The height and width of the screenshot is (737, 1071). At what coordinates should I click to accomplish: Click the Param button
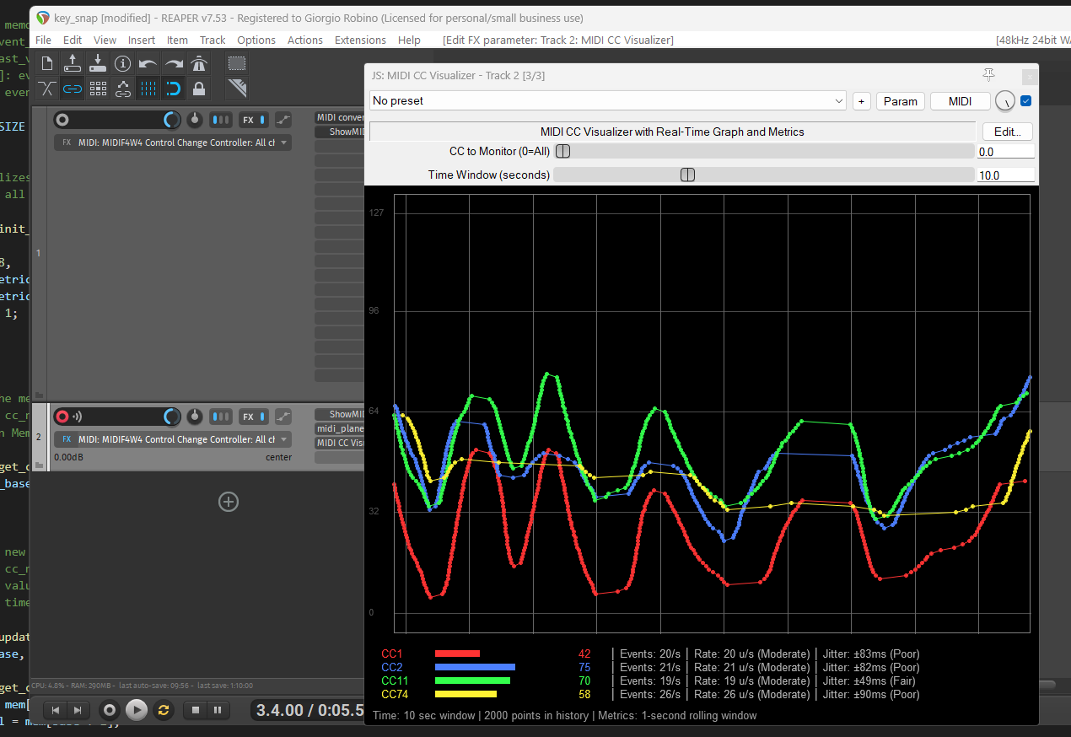pos(900,101)
